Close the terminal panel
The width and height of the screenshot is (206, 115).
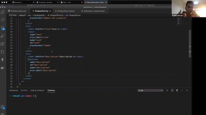pos(187,90)
